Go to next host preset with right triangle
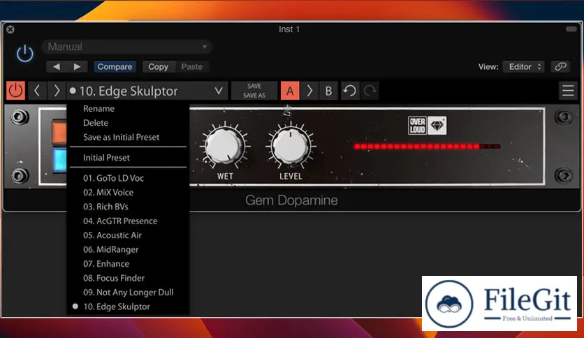The width and height of the screenshot is (584, 338). (x=77, y=66)
